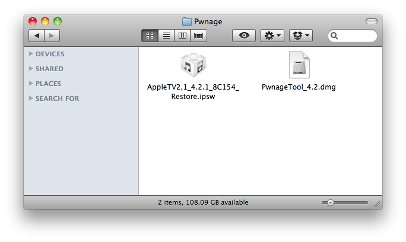Click the toolbar hide pill button
Viewport: 406px width, 242px height.
372,21
